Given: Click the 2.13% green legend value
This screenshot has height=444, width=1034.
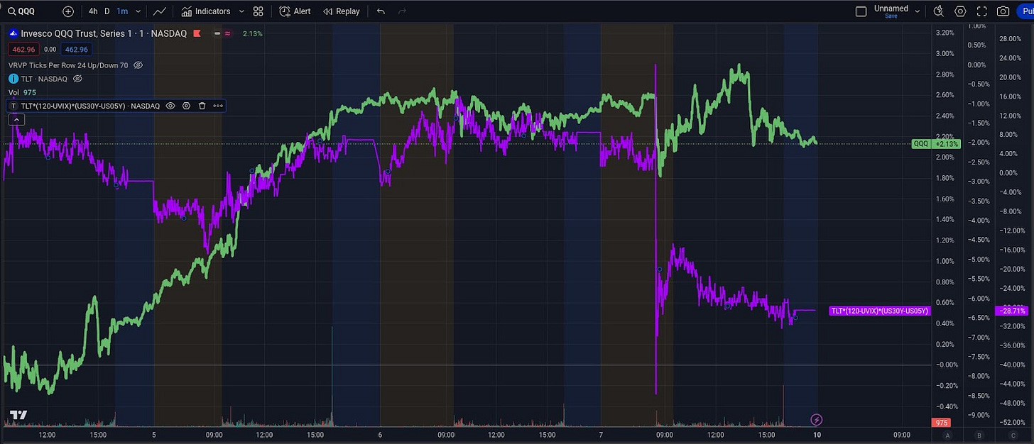Looking at the screenshot, I should click(x=253, y=33).
